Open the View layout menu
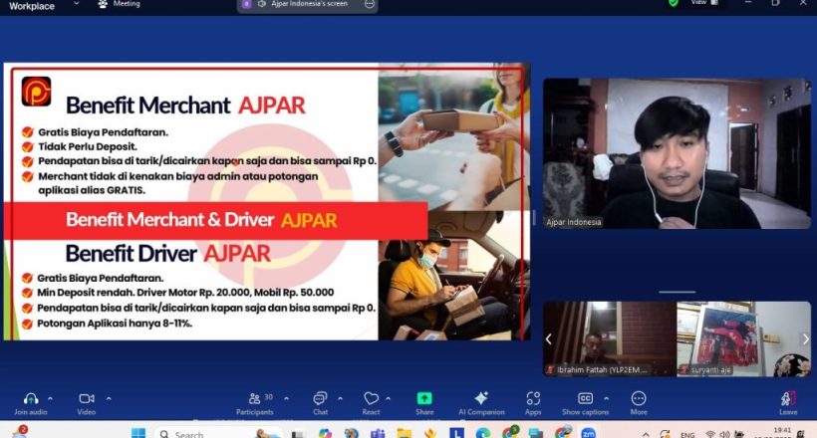Image resolution: width=817 pixels, height=438 pixels. [704, 3]
